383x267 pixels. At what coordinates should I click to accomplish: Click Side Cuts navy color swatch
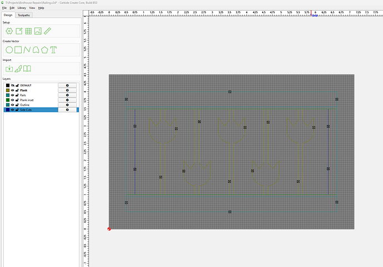(8, 110)
